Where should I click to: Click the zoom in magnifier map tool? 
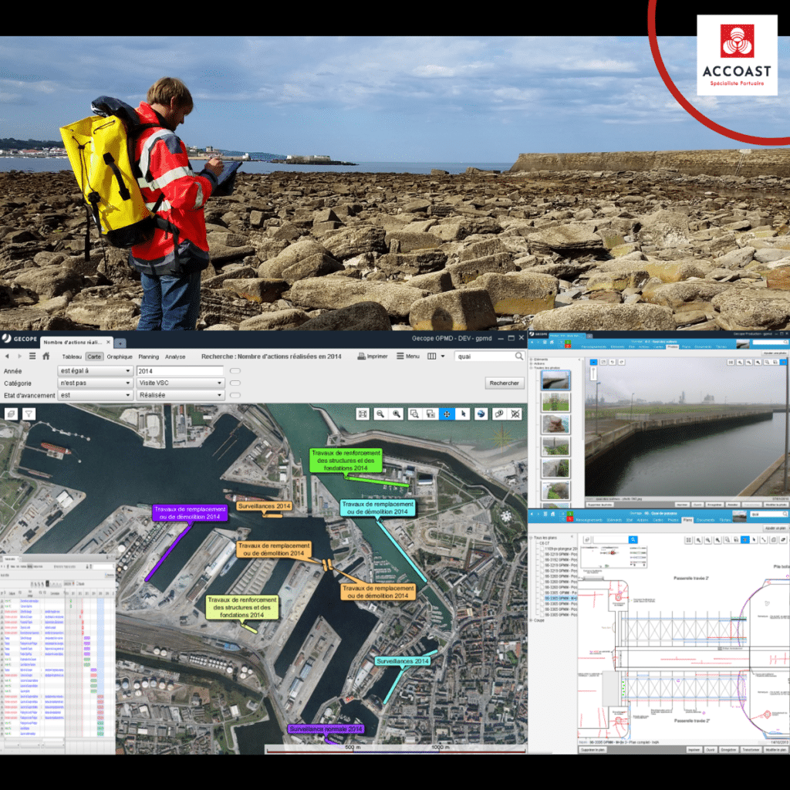[x=397, y=414]
